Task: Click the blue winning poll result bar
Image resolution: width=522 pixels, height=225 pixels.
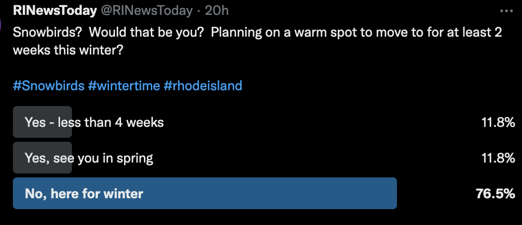Action: 298,193
